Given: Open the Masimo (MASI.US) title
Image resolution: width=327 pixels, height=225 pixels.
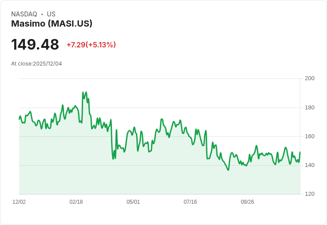Looking at the screenshot, I should (x=52, y=24).
